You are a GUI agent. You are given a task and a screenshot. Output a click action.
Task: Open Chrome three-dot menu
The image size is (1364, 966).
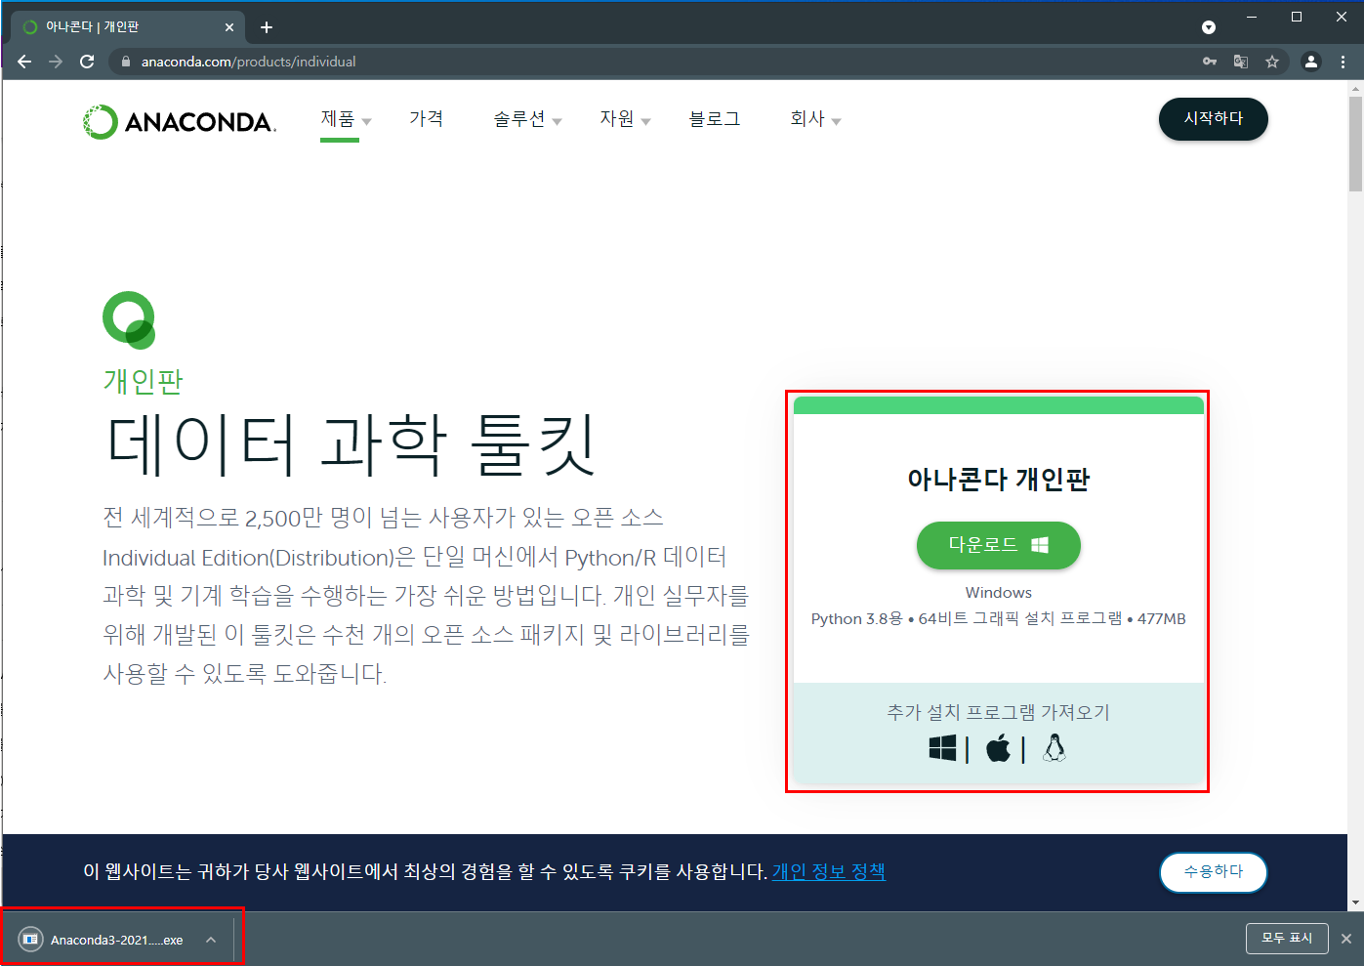click(x=1343, y=62)
